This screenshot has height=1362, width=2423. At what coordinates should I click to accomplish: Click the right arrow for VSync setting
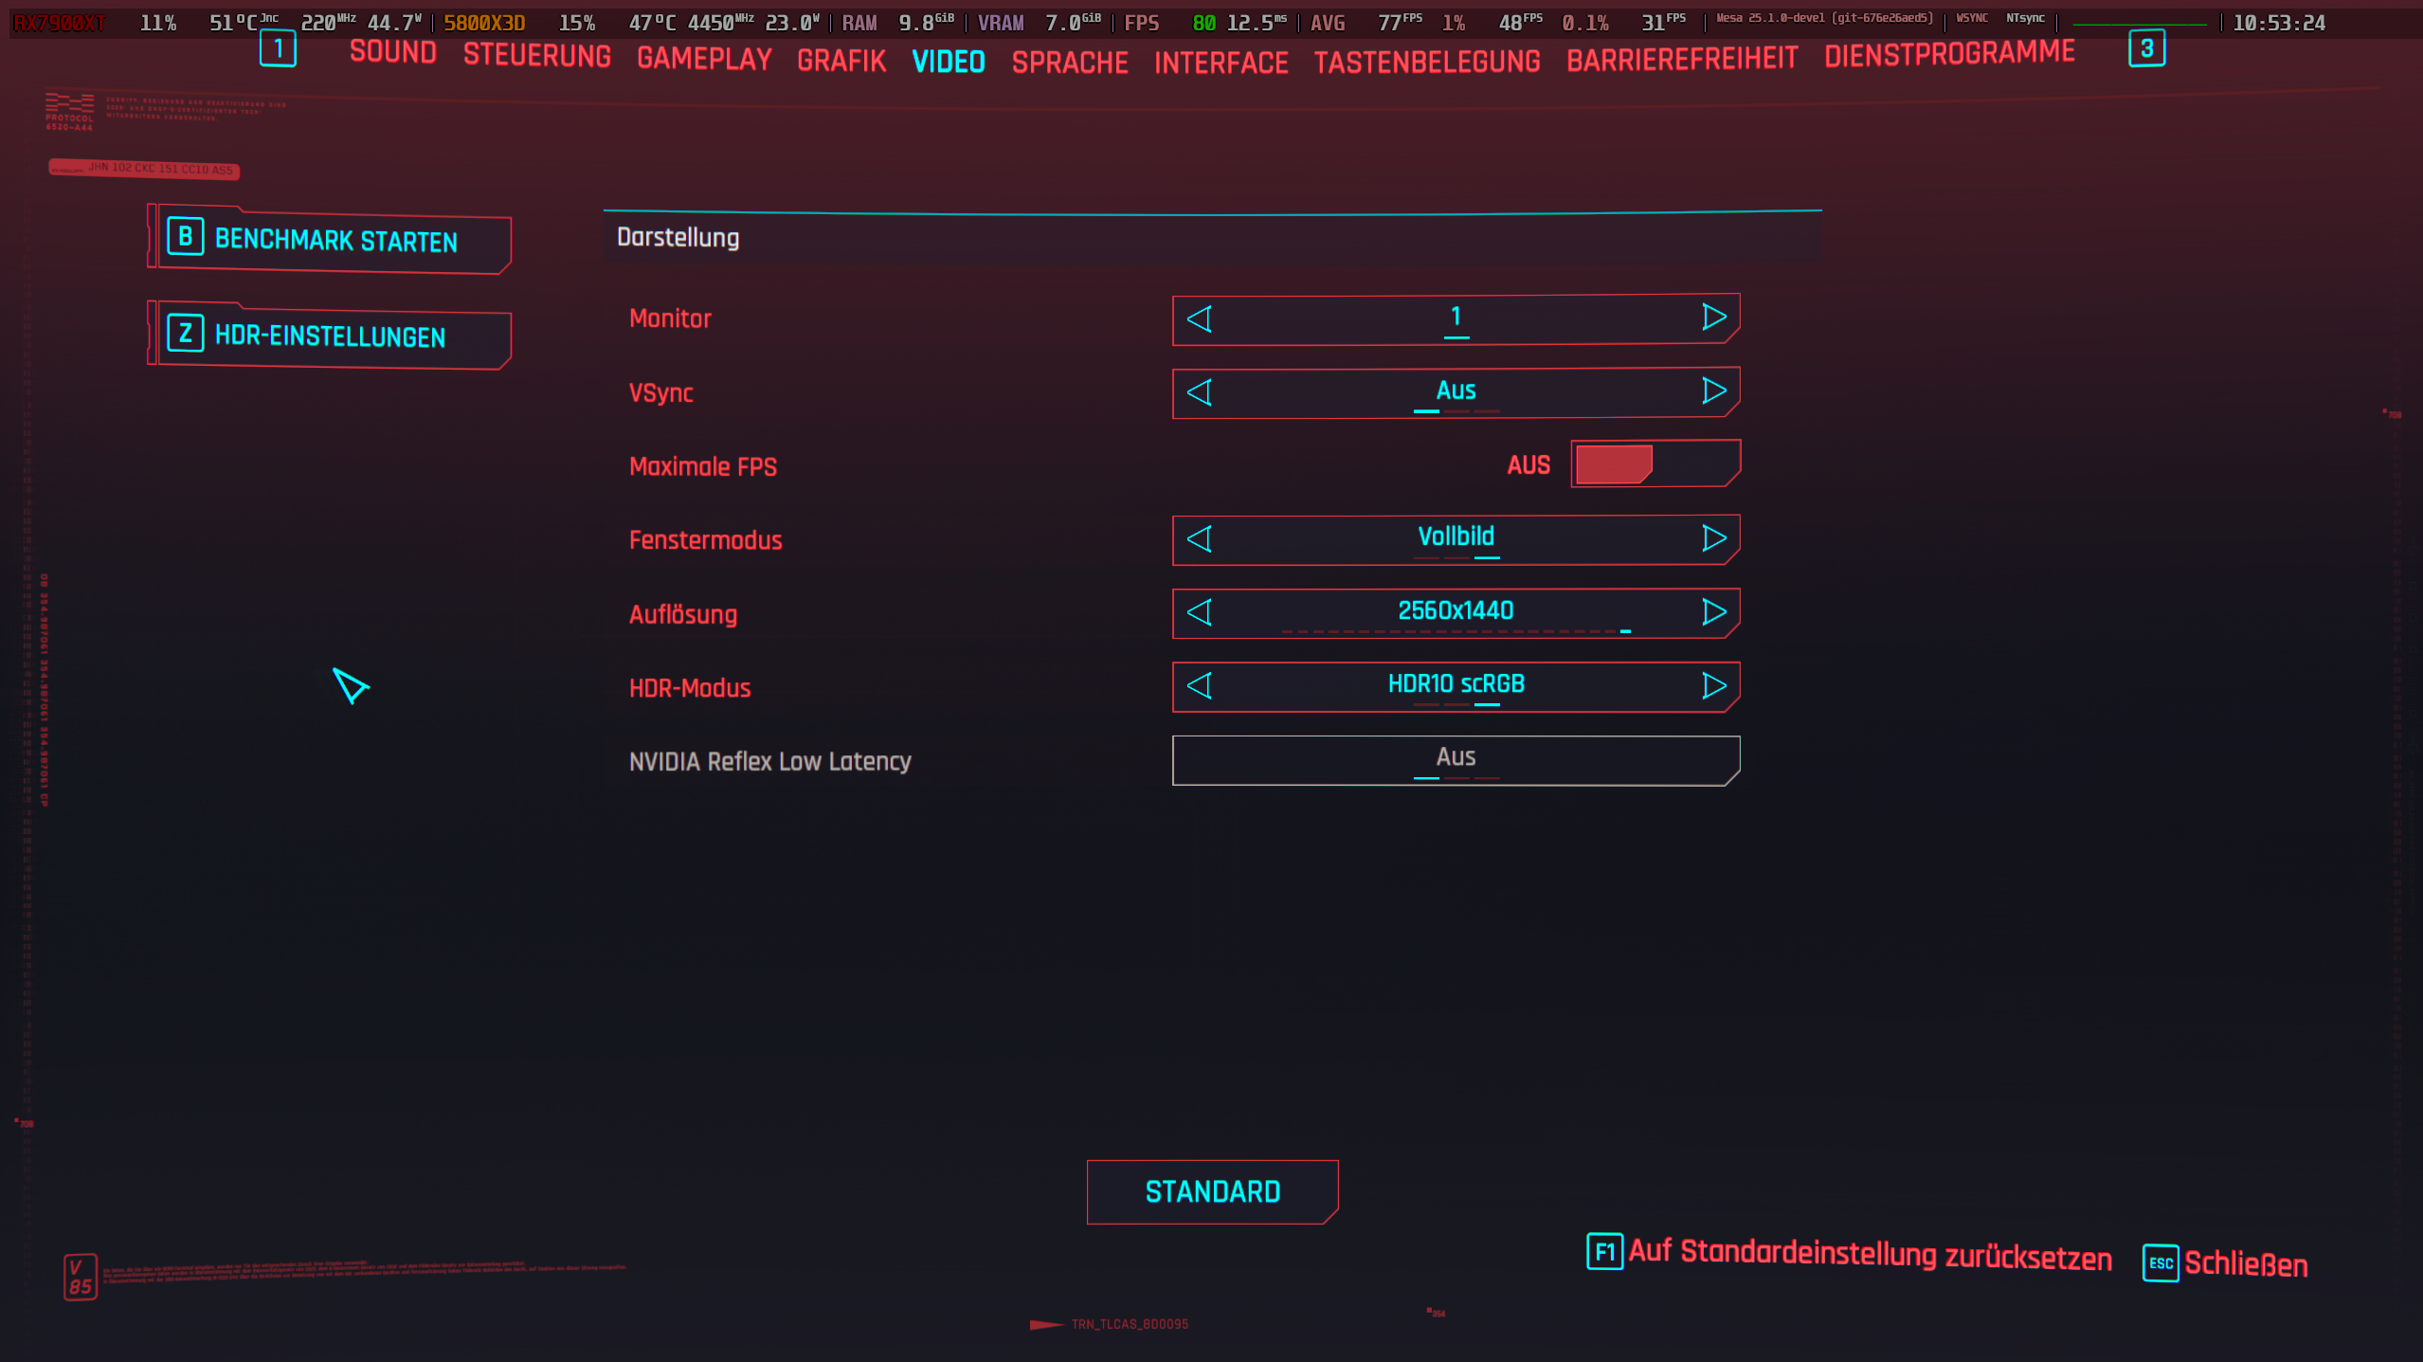1713,391
